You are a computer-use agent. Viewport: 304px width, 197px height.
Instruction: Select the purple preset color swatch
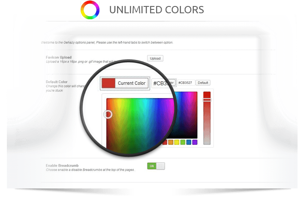(x=195, y=142)
